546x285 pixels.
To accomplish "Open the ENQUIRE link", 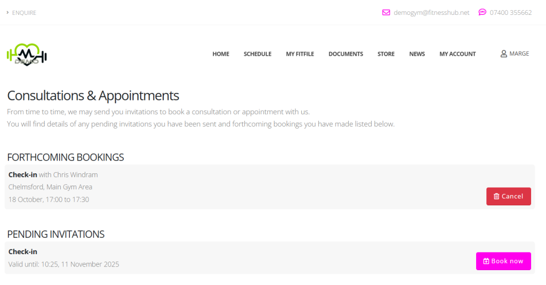I will pos(24,13).
